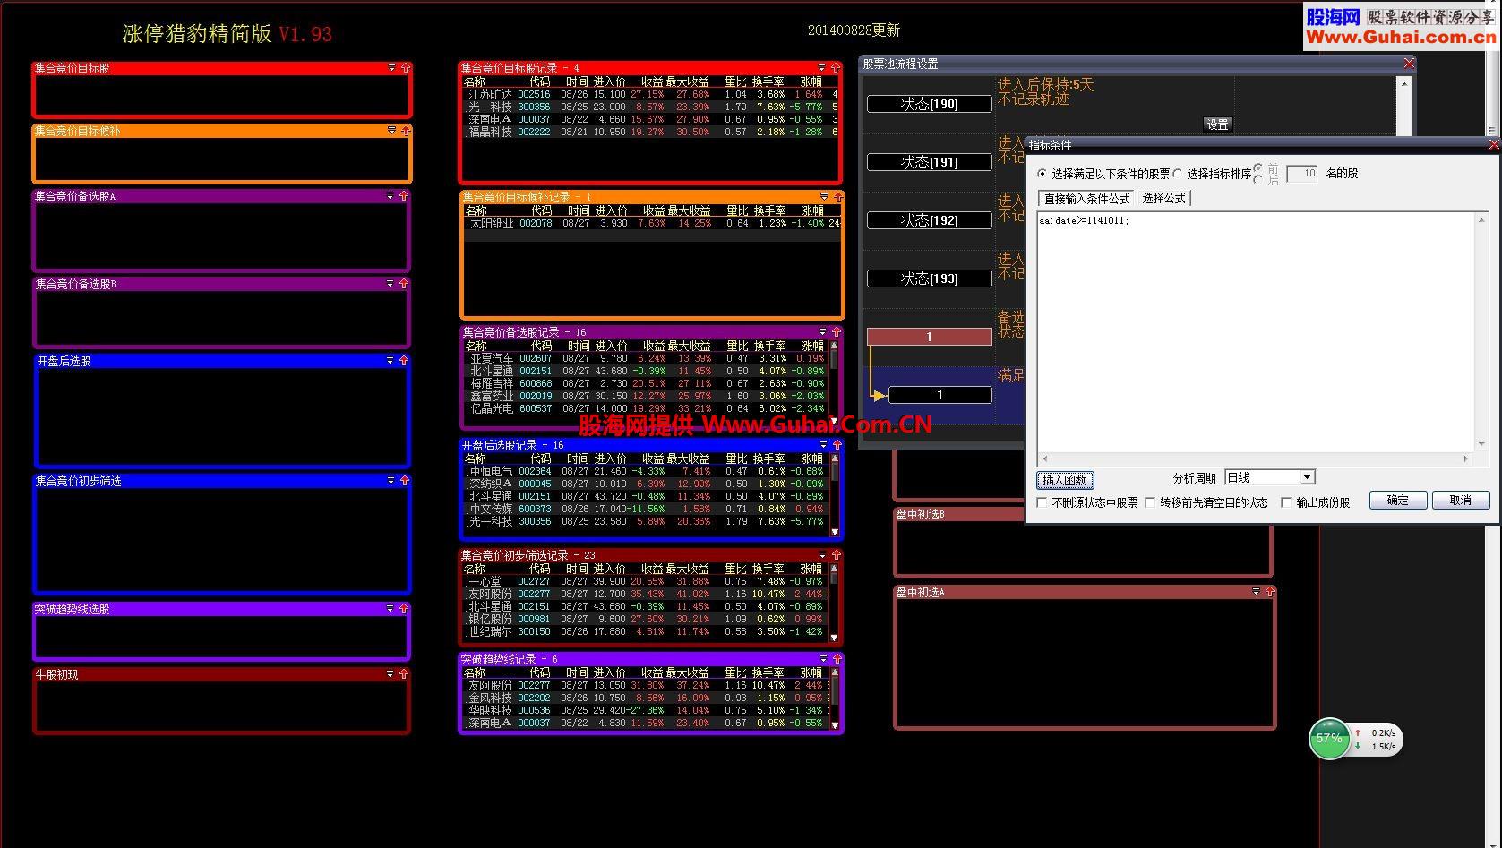This screenshot has height=848, width=1502.
Task: Click the formula text area with aa:date>=1141011
Action: tap(1256, 332)
